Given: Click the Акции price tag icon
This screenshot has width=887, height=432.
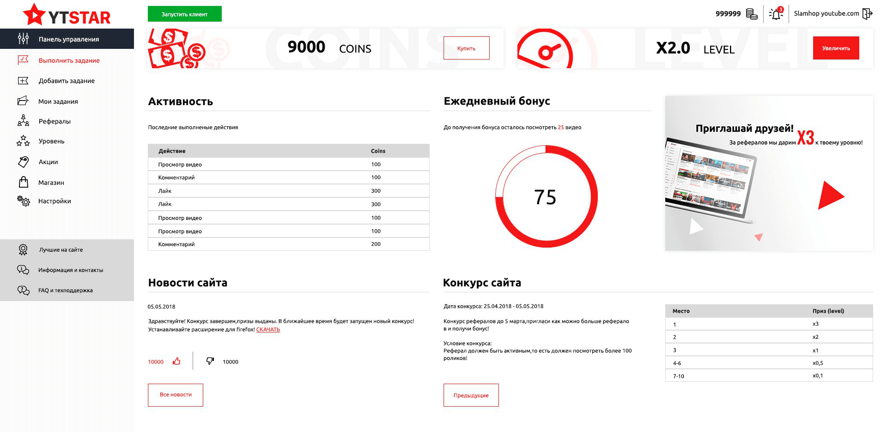Looking at the screenshot, I should (x=23, y=161).
